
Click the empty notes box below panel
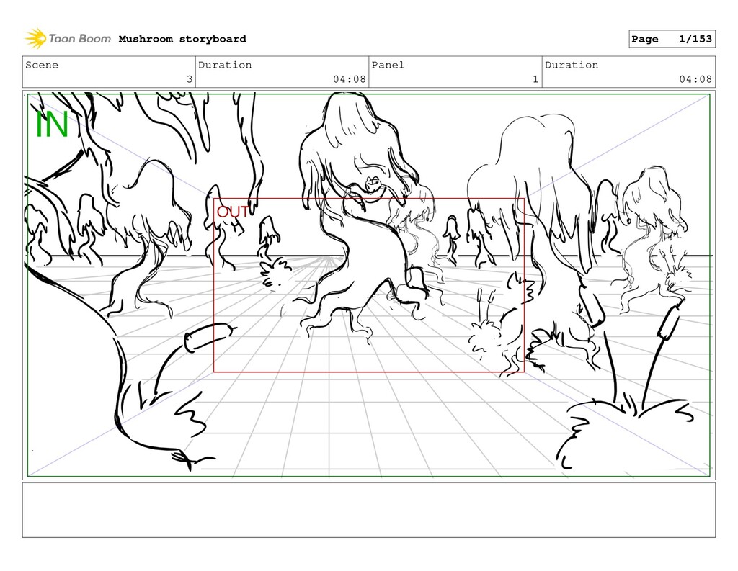click(x=368, y=511)
